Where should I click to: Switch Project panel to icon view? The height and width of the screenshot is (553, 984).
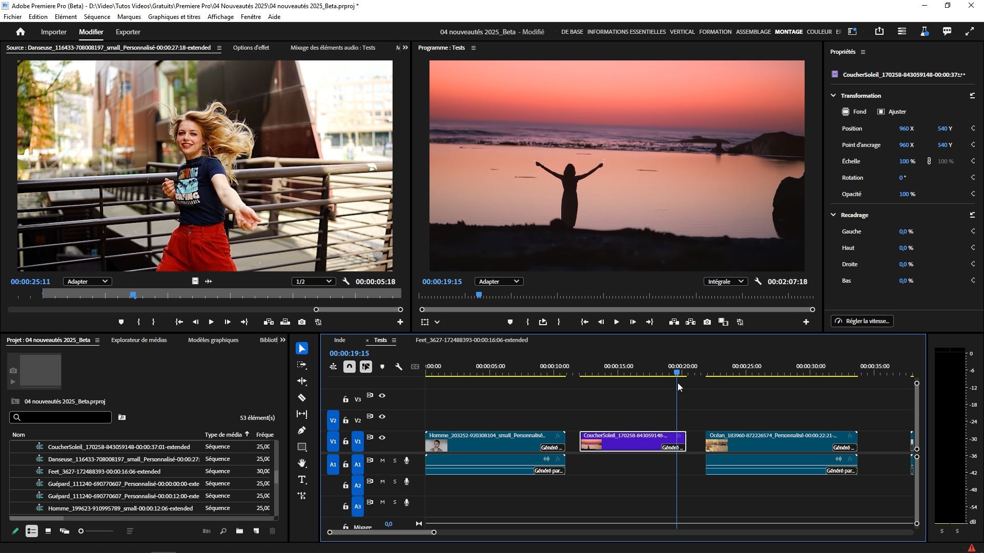(x=48, y=531)
